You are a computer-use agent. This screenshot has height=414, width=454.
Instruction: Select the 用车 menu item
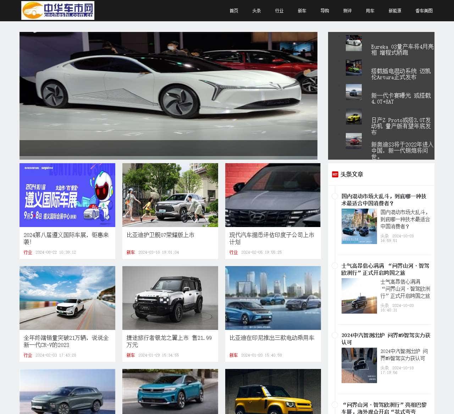370,11
